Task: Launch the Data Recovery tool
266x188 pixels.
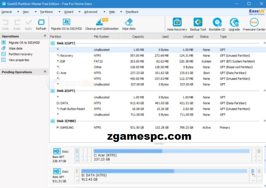Action: click(177, 25)
